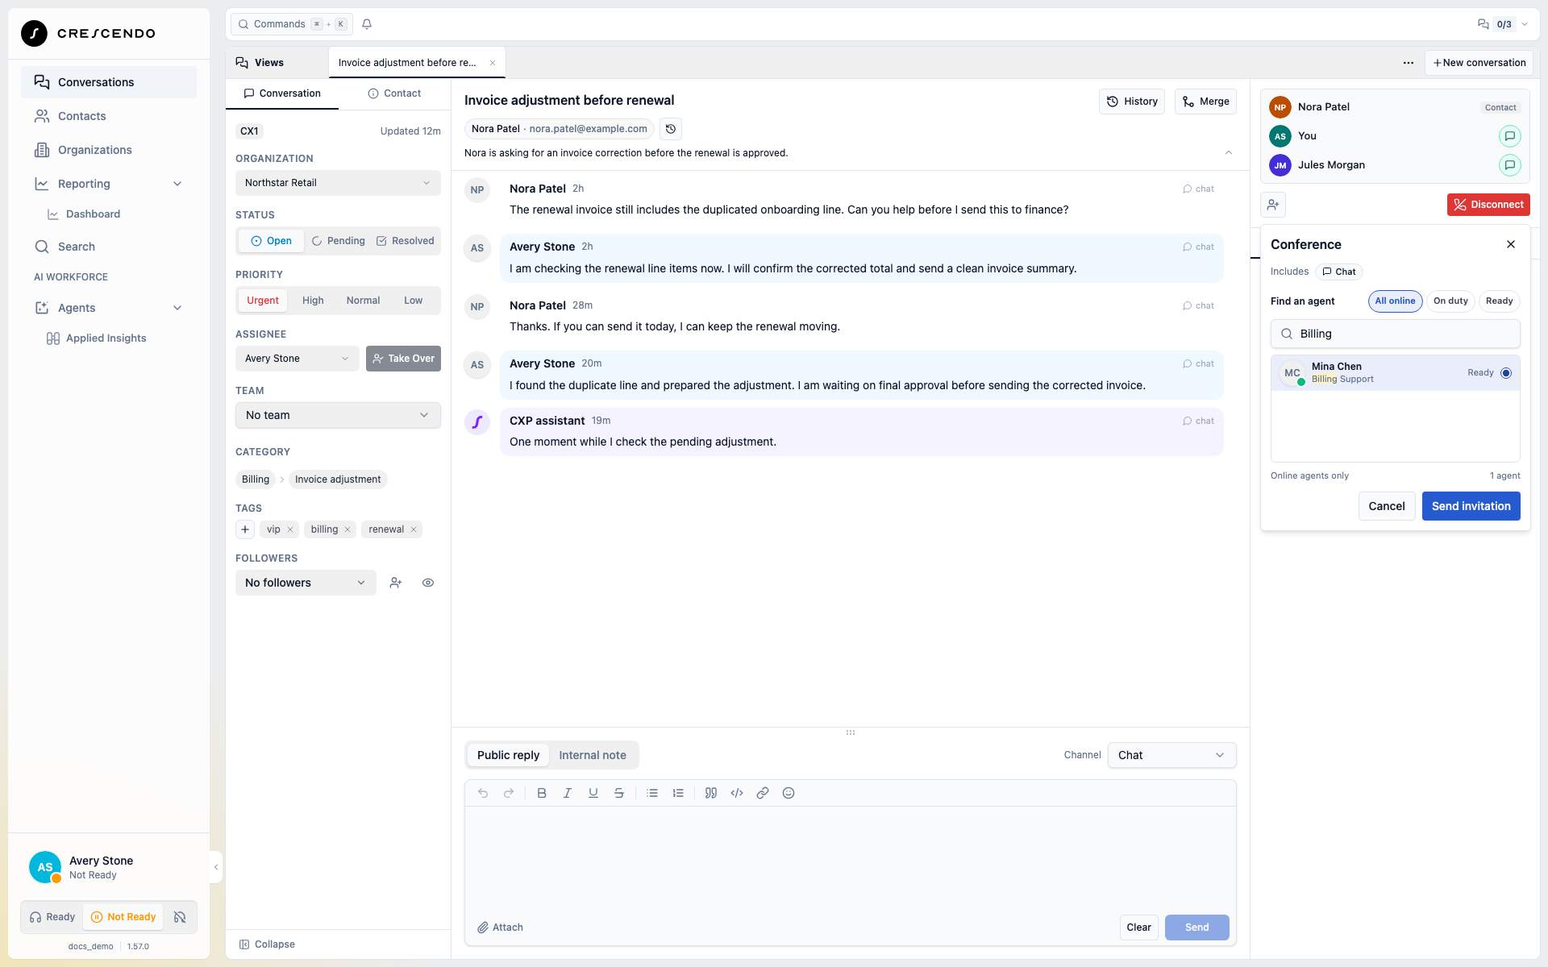Switch agent availability to Ready
Screen dimensions: 1548x967
pos(52,917)
